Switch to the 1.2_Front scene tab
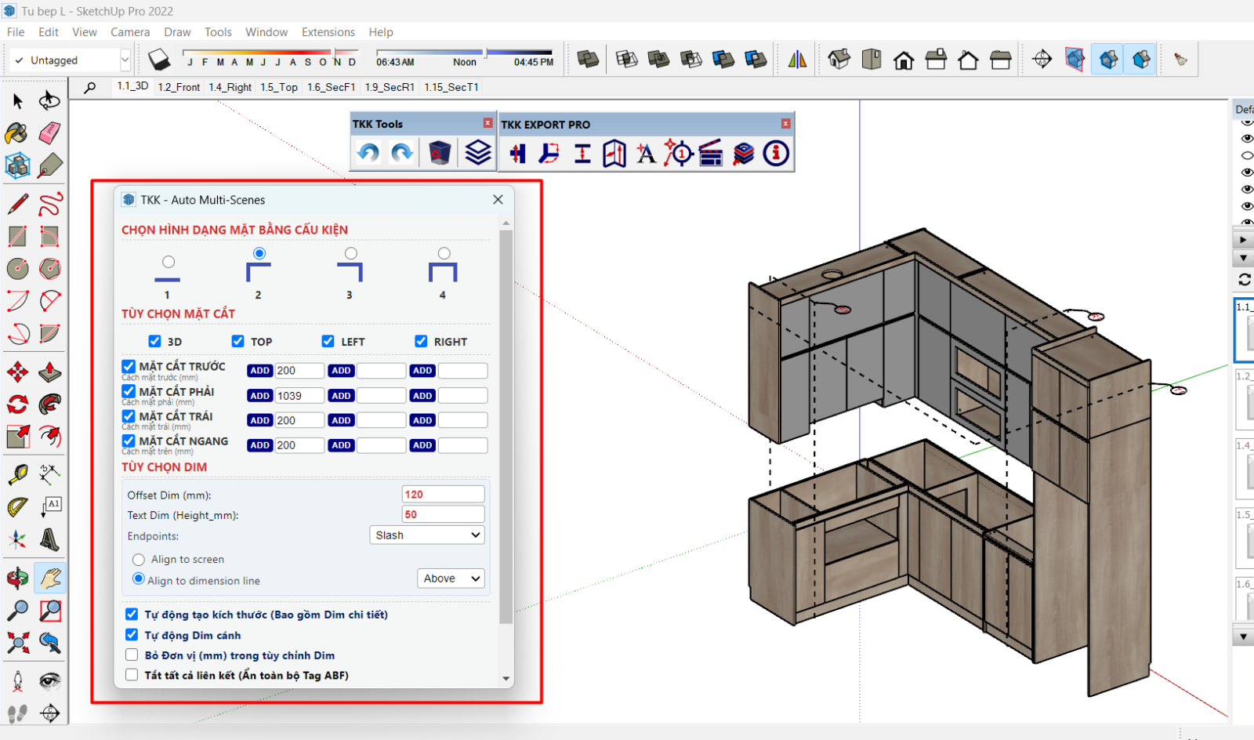Image resolution: width=1254 pixels, height=740 pixels. click(179, 87)
